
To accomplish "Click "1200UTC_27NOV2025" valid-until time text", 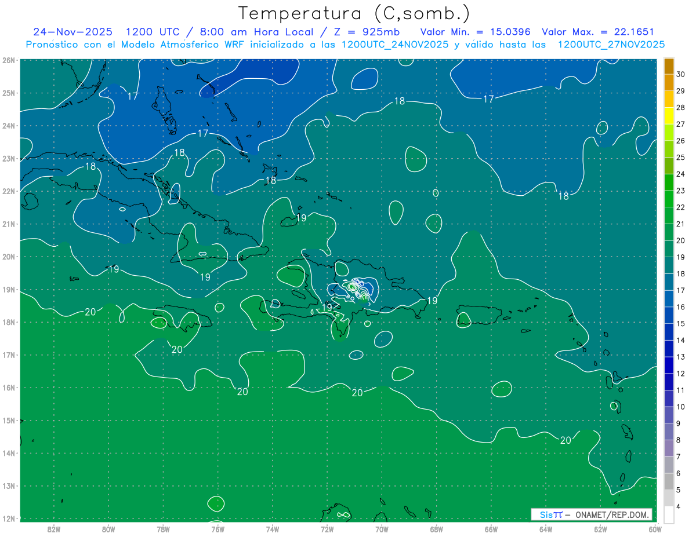I will coord(611,45).
